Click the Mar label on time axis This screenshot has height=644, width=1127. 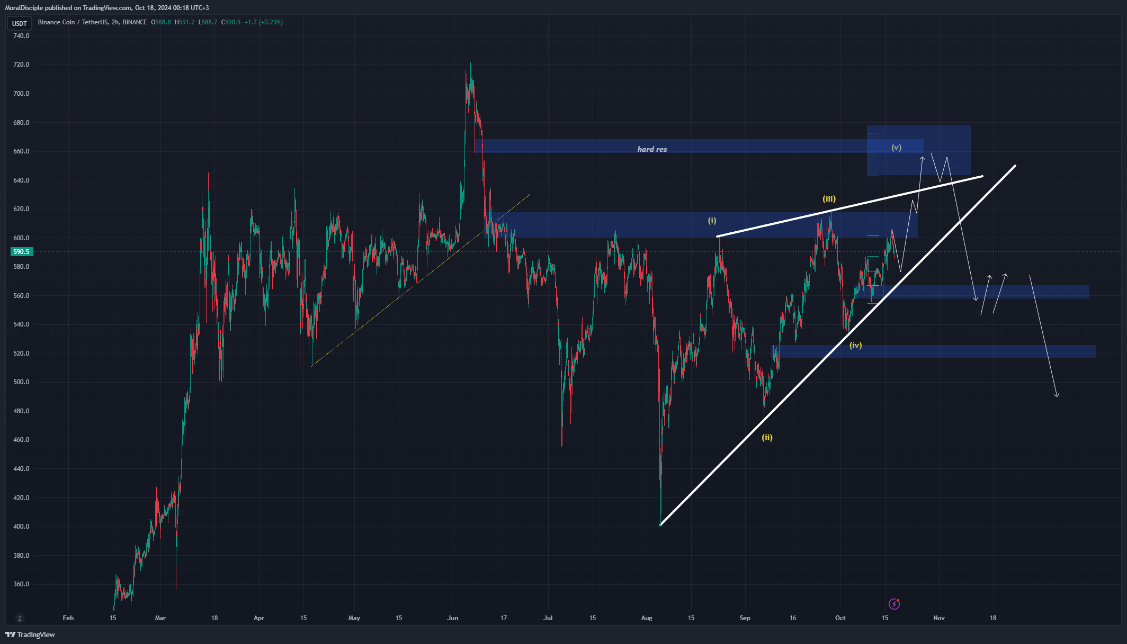[x=160, y=618]
